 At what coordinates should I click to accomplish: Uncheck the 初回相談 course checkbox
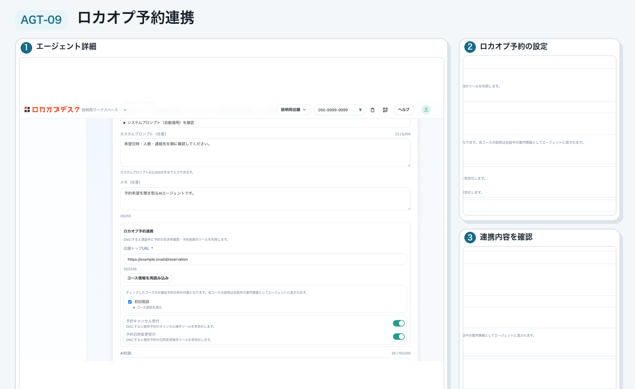point(130,302)
